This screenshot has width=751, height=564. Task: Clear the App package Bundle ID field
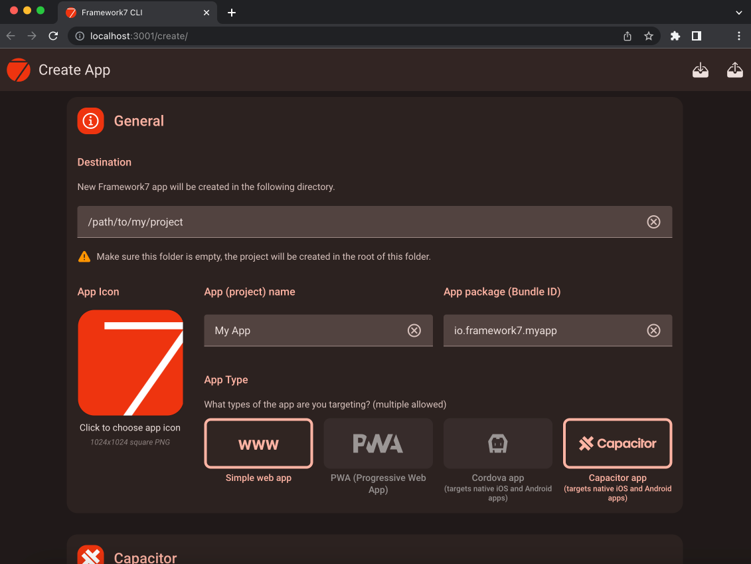(653, 330)
